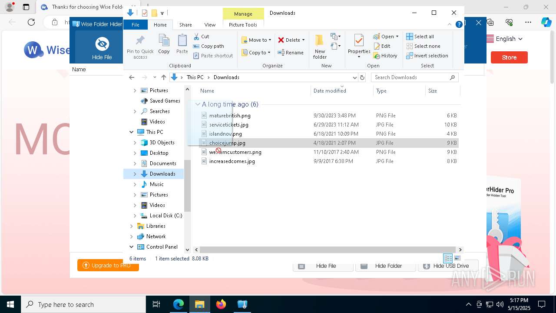The width and height of the screenshot is (556, 313).
Task: Open the English language dropdown
Action: pos(504,39)
